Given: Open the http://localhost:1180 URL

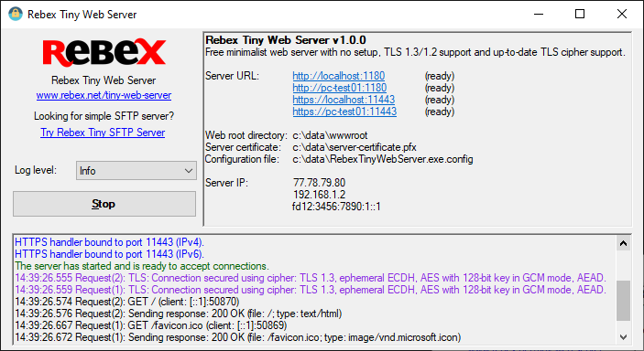Looking at the screenshot, I should 338,76.
